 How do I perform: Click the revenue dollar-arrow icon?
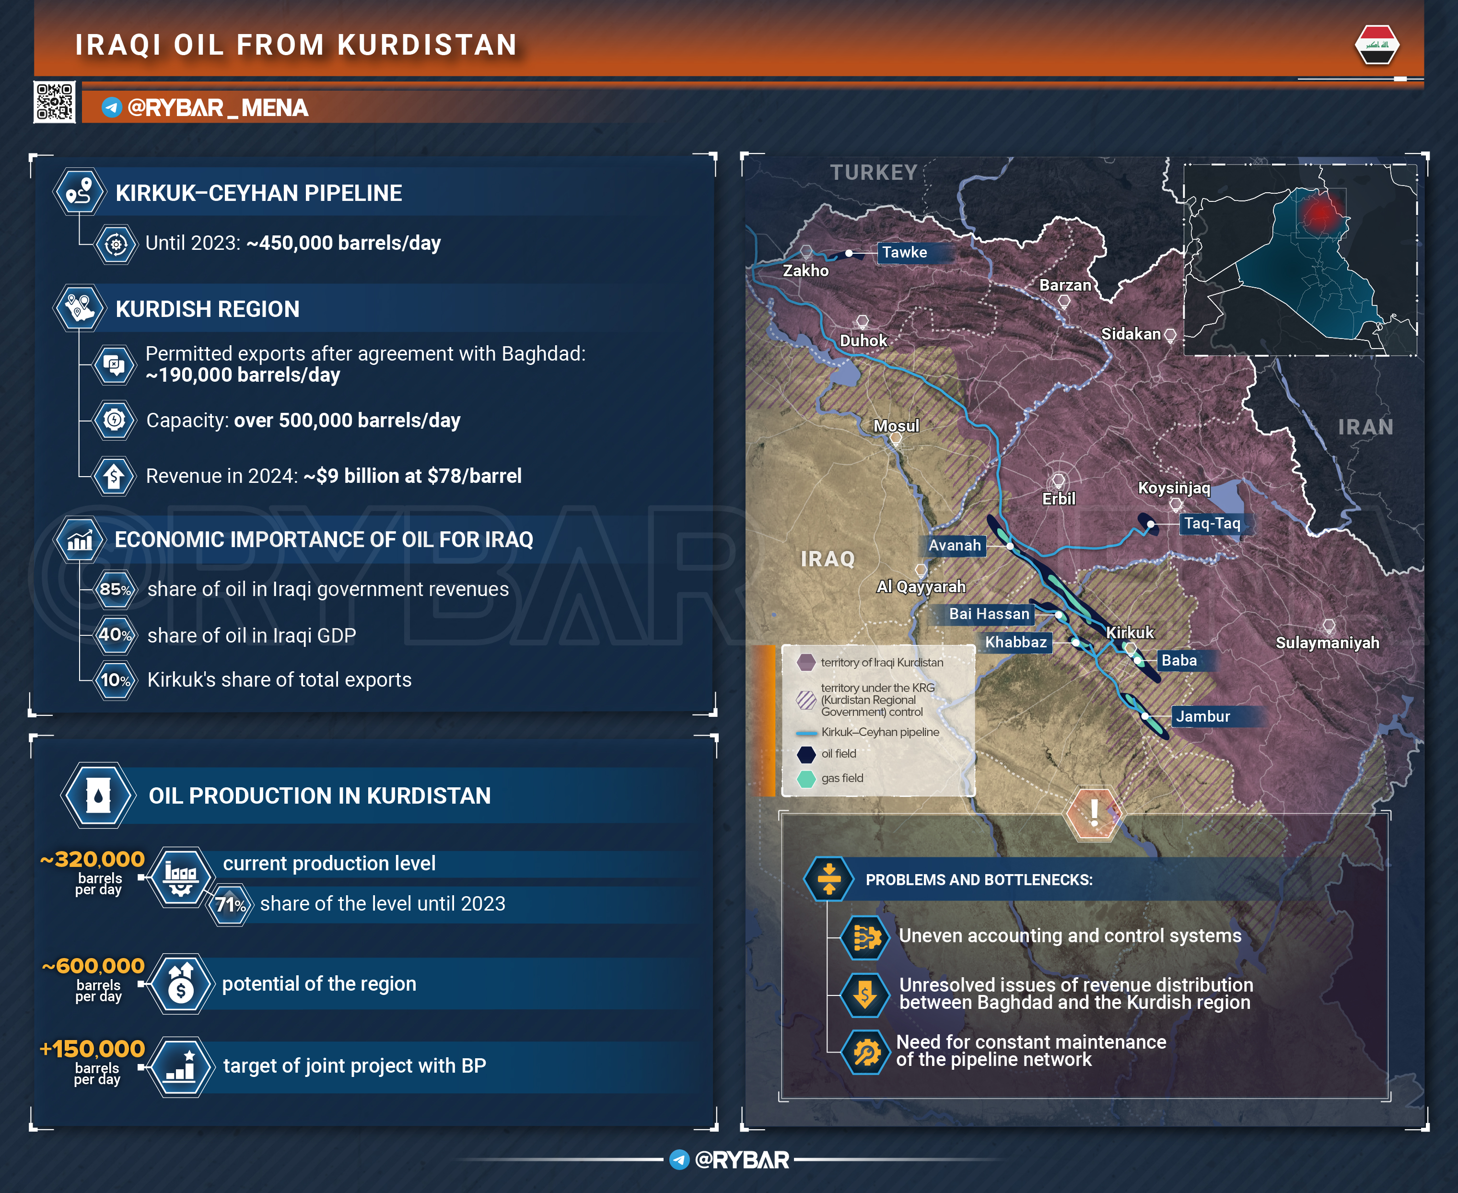pyautogui.click(x=114, y=476)
